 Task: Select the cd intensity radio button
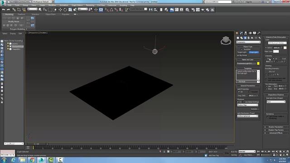274,58
